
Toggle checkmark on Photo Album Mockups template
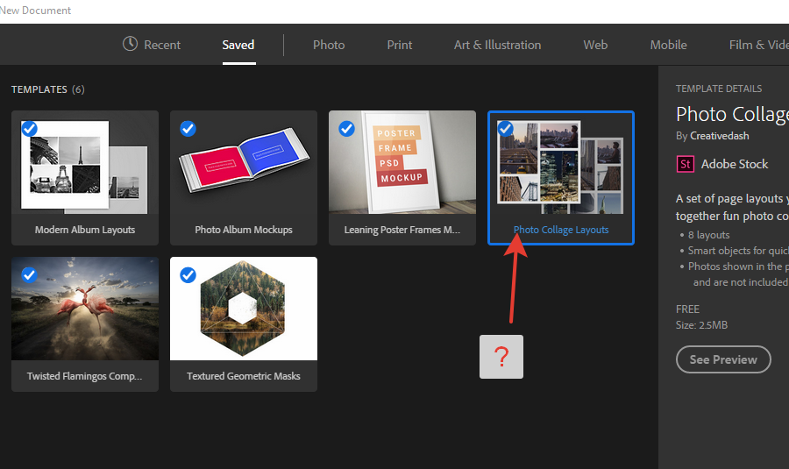click(x=188, y=129)
